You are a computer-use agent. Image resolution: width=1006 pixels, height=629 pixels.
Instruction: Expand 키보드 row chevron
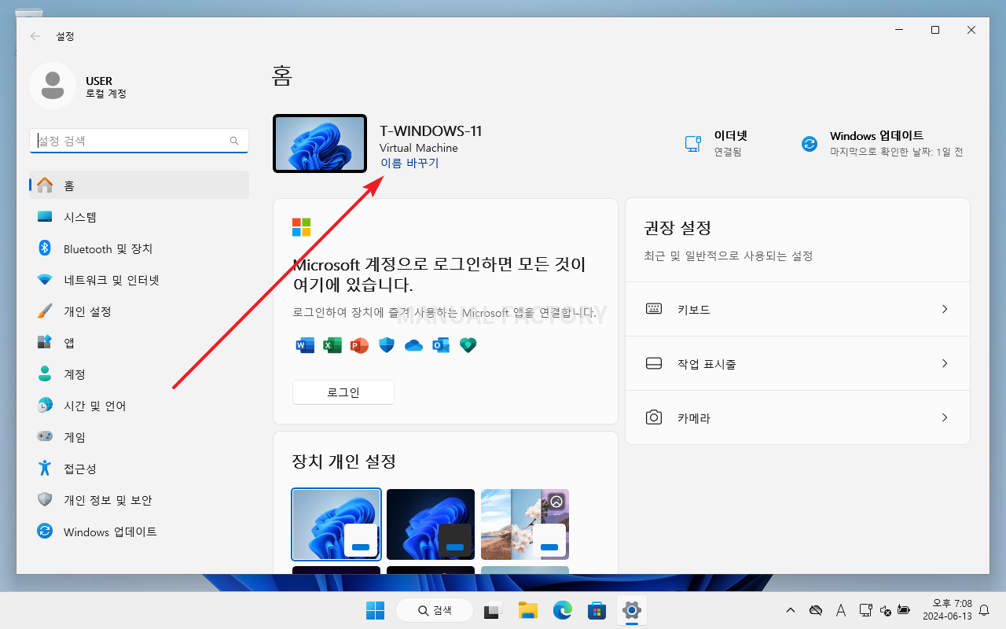tap(945, 309)
